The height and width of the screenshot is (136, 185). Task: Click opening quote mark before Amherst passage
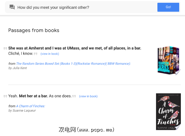click(x=5, y=48)
